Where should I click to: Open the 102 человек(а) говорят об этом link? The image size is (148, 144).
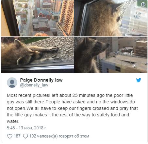click(59, 136)
